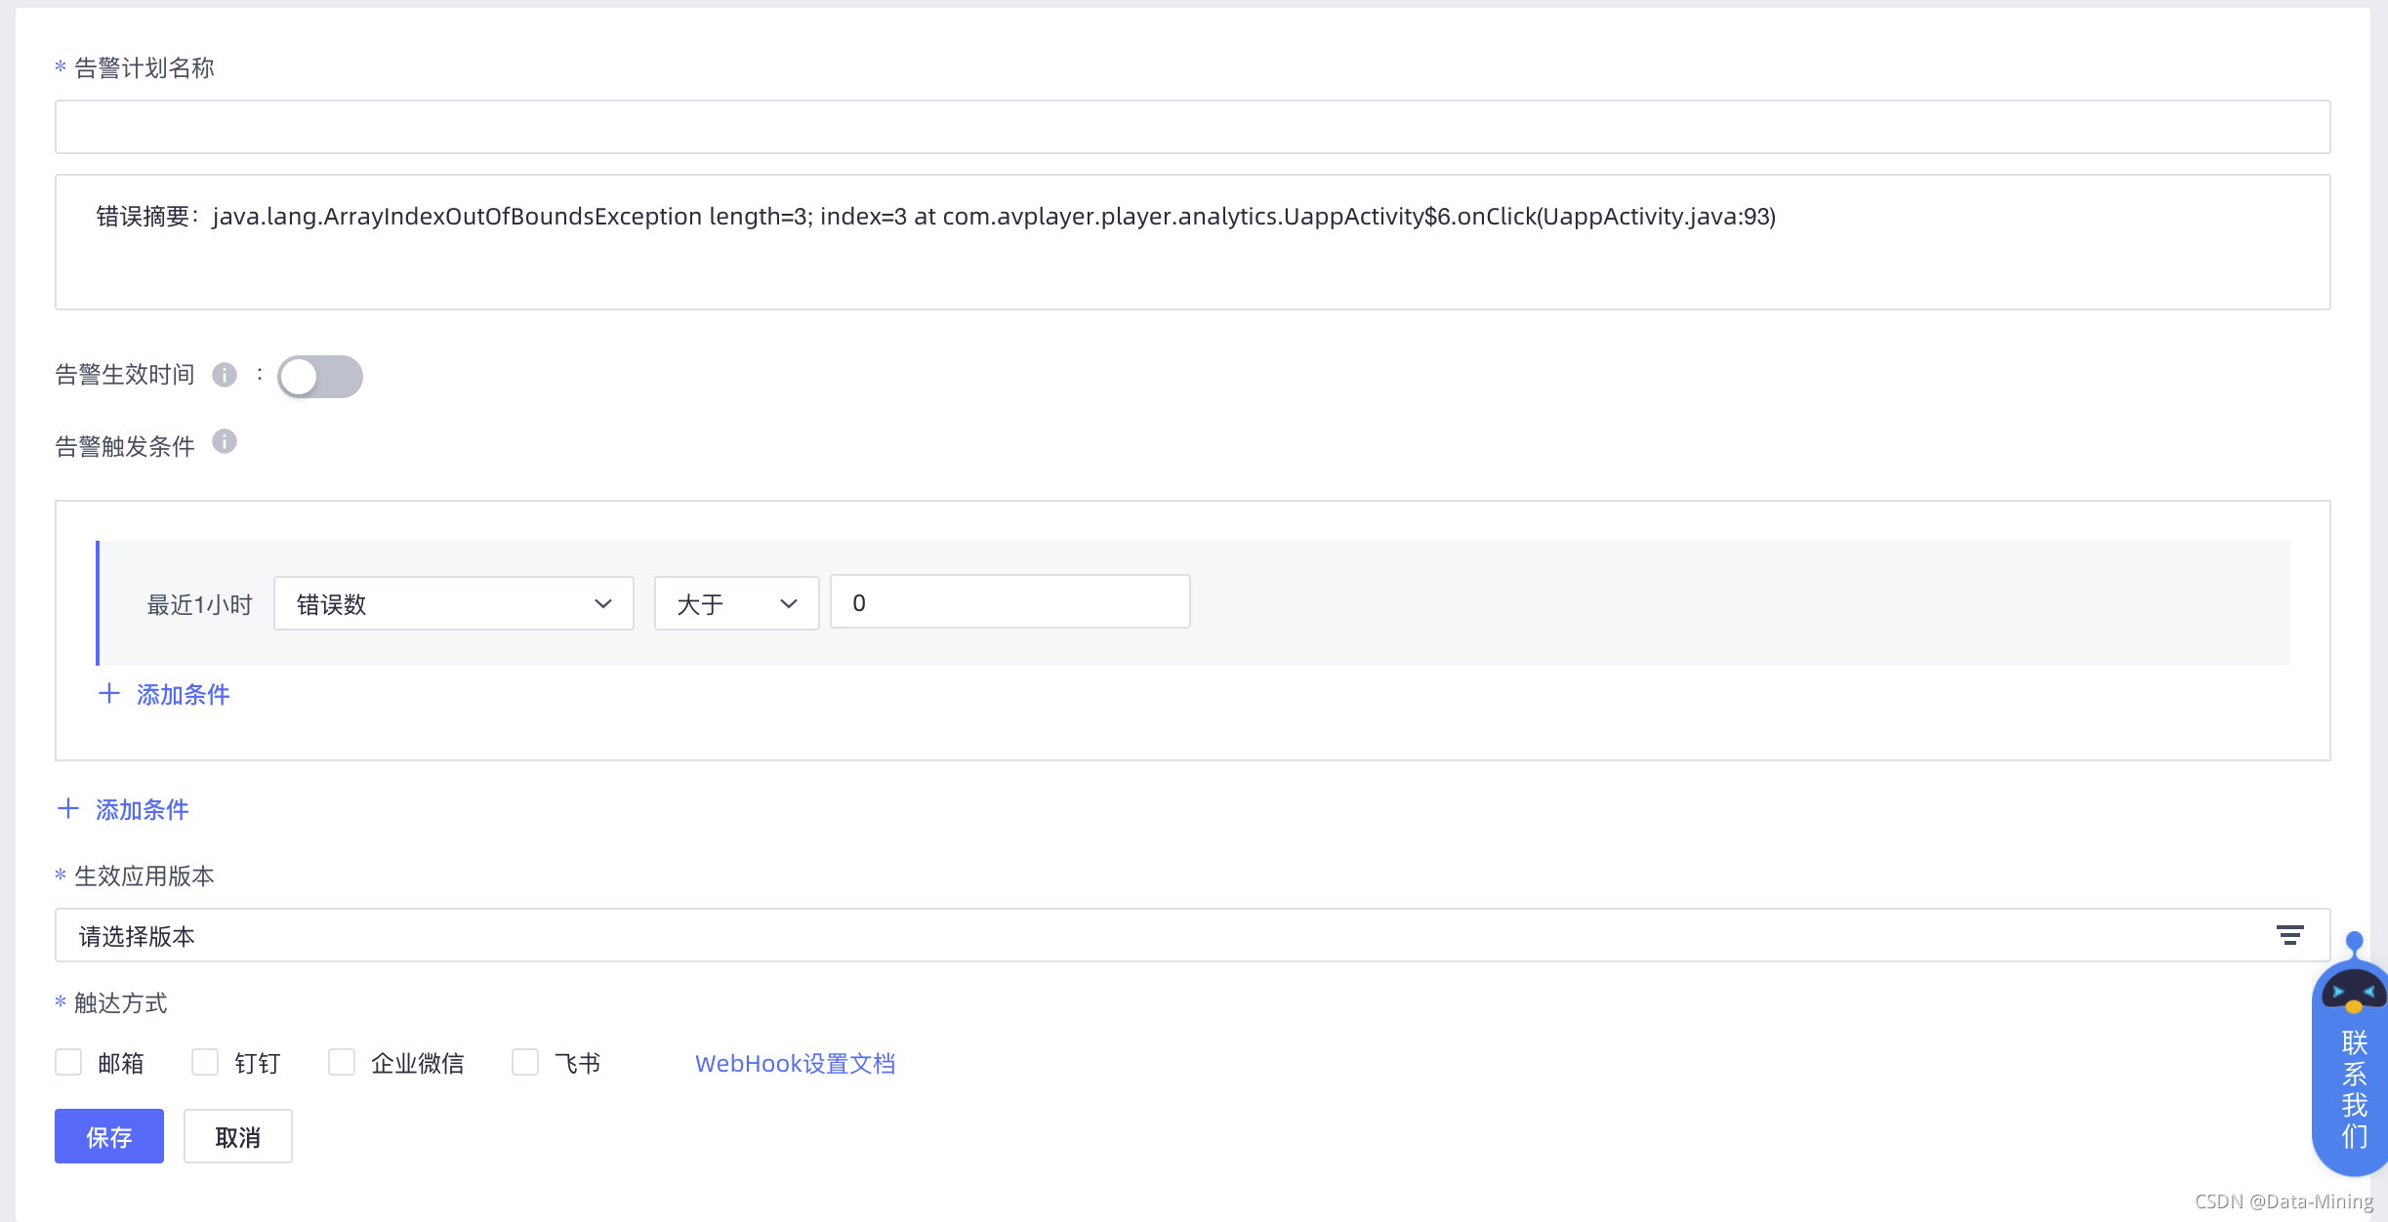
Task: Click the 保存 button
Action: coord(109,1136)
